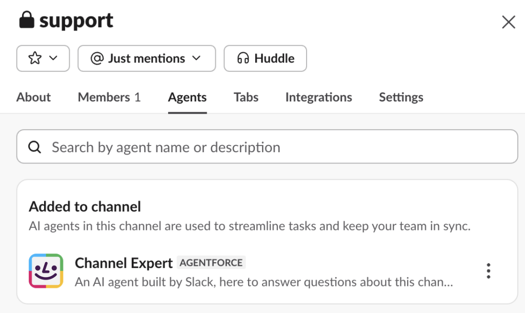The image size is (525, 313).
Task: Click the magnifying glass search icon
Action: 34,148
